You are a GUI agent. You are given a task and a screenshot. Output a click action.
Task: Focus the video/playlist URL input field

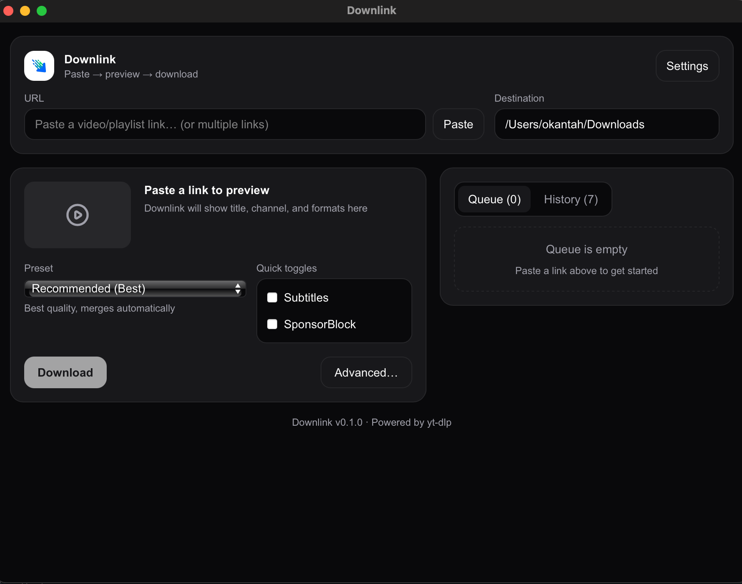[225, 124]
